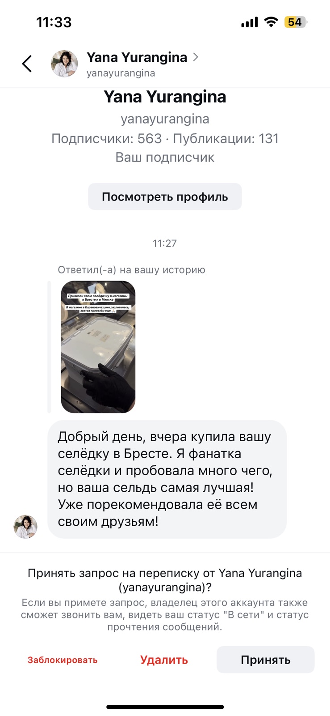Open Yana Yurangina's header profile picture
Viewport: 330px width, 716px height.
point(64,64)
